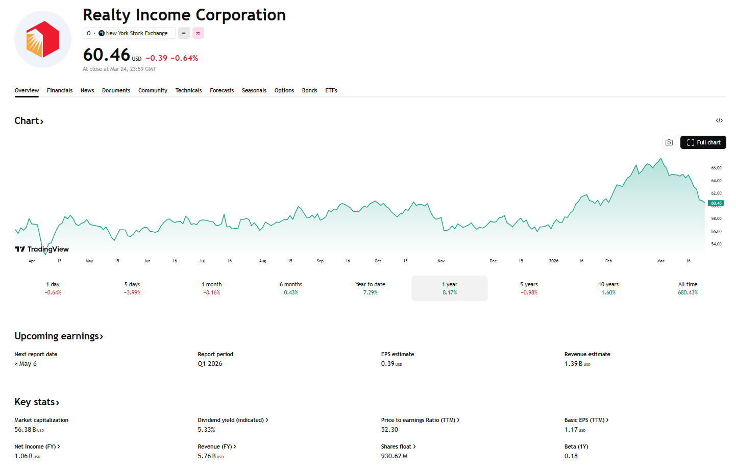Image resolution: width=736 pixels, height=472 pixels.
Task: Open the Seasonals tab
Action: coord(254,90)
